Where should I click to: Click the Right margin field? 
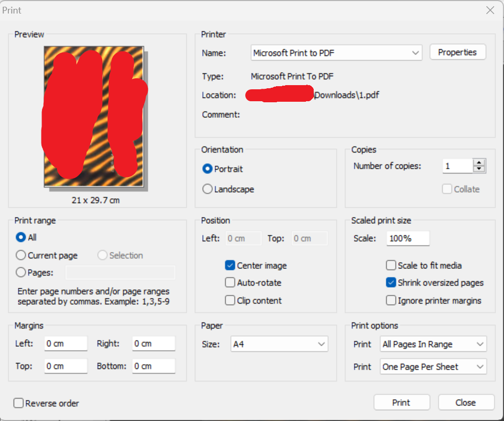[153, 344]
